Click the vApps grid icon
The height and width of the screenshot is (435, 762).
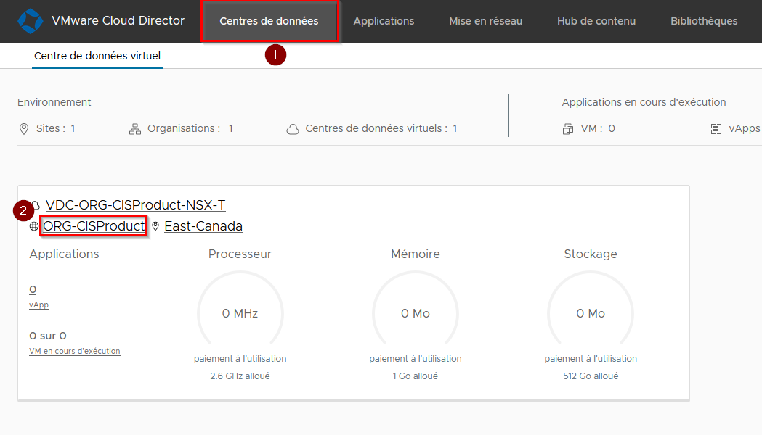click(716, 129)
